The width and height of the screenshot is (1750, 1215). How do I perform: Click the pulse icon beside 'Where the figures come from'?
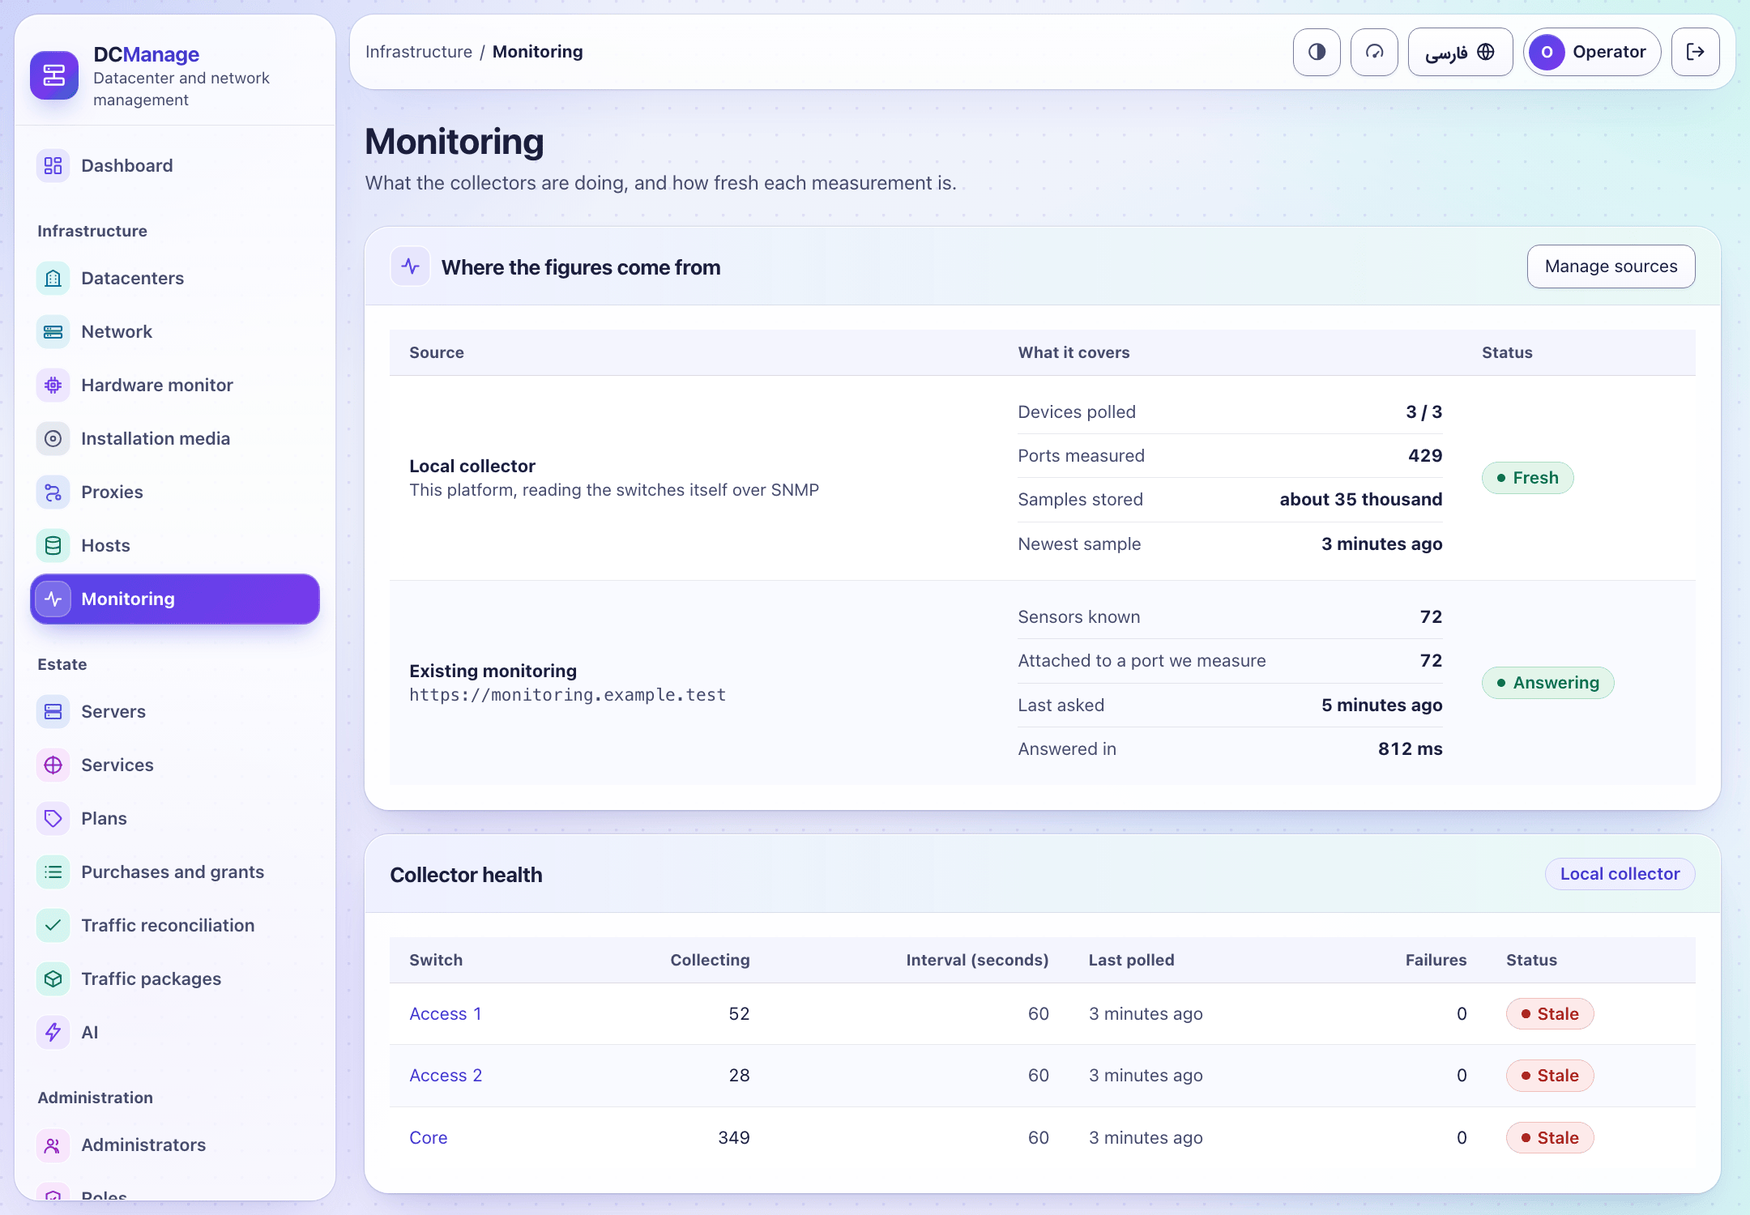[x=411, y=266]
